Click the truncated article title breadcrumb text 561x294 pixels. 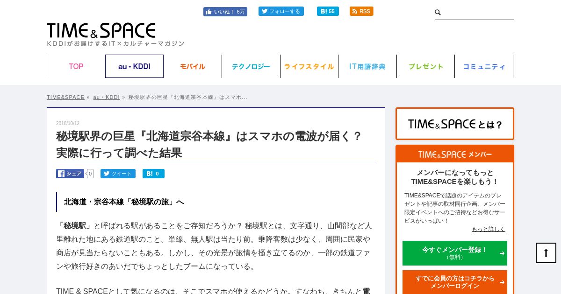coord(188,97)
